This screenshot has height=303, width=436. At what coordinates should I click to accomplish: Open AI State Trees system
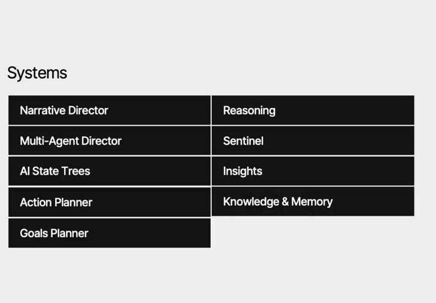(109, 171)
